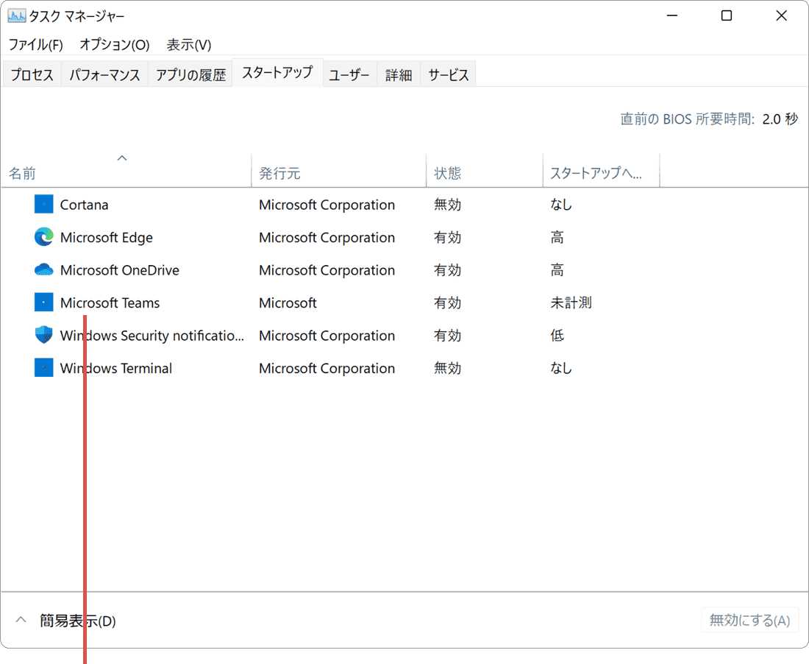
Task: Minimize the Task Manager window
Action: click(671, 15)
